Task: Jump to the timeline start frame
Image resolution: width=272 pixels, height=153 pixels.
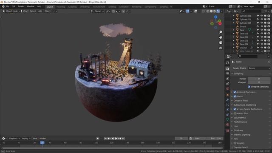Action: (105, 139)
